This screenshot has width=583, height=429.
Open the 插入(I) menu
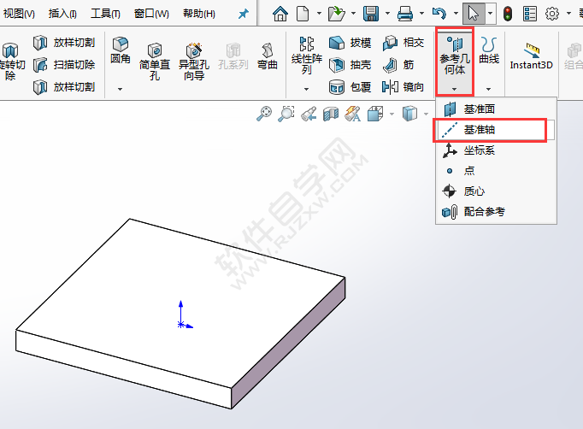click(x=62, y=14)
